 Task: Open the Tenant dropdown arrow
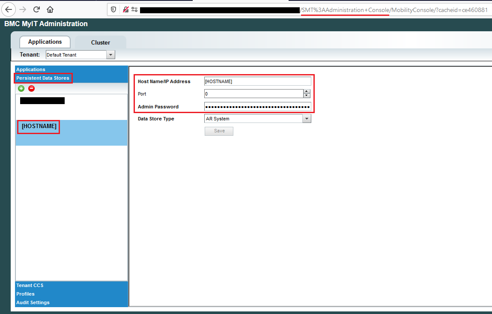click(110, 55)
